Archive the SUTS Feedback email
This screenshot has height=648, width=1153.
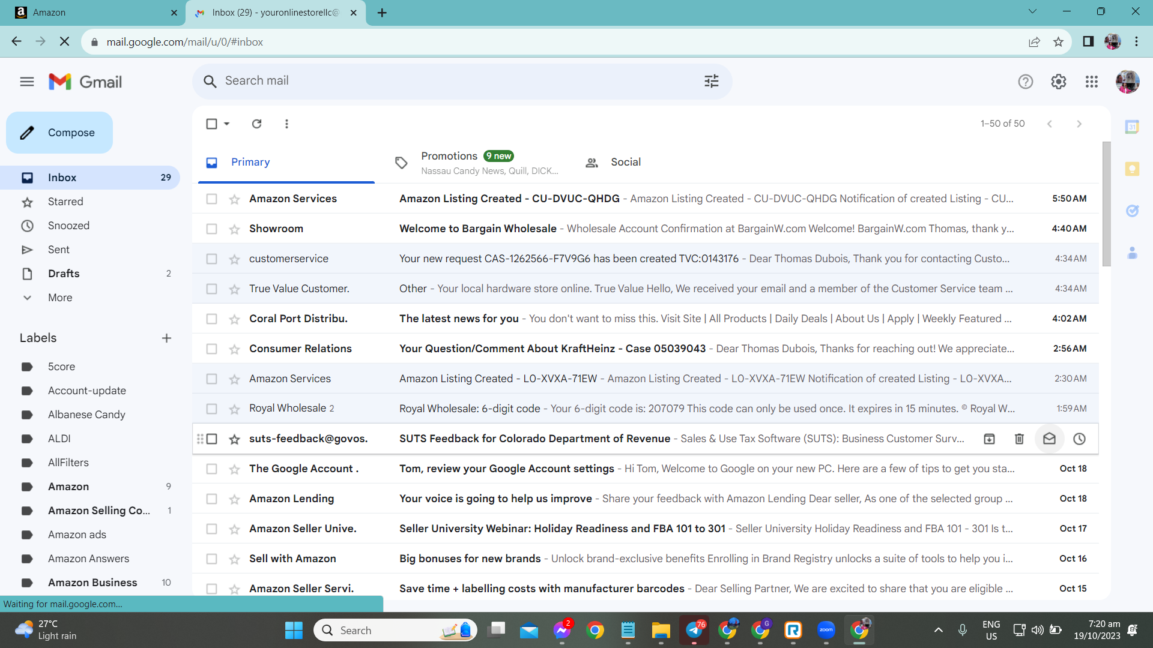coord(989,439)
